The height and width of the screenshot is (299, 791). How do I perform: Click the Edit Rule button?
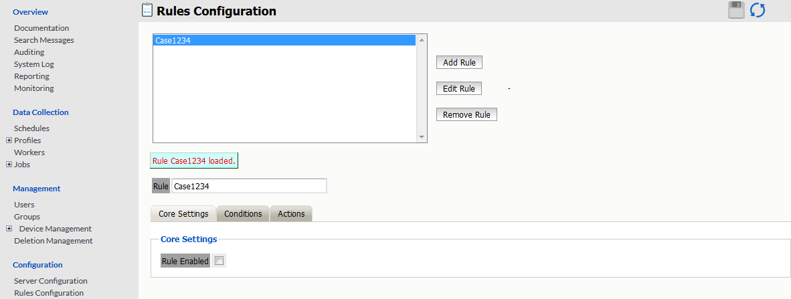[459, 89]
